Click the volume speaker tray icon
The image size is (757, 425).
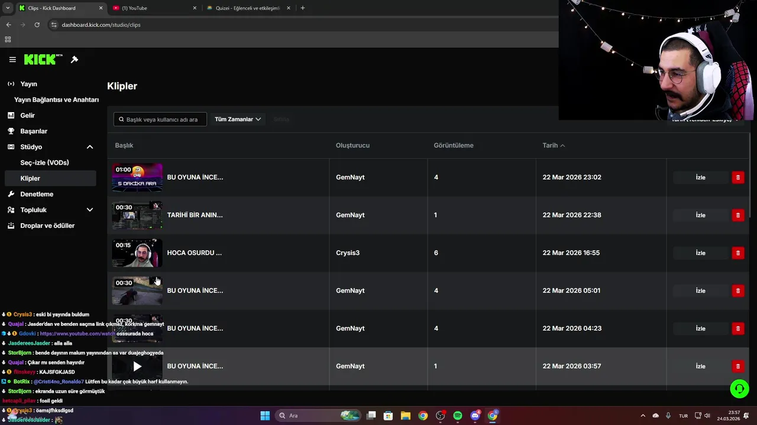click(707, 416)
